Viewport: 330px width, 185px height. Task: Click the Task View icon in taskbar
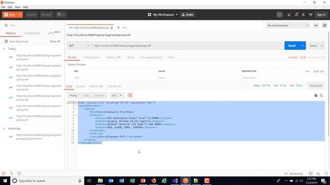pos(89,180)
